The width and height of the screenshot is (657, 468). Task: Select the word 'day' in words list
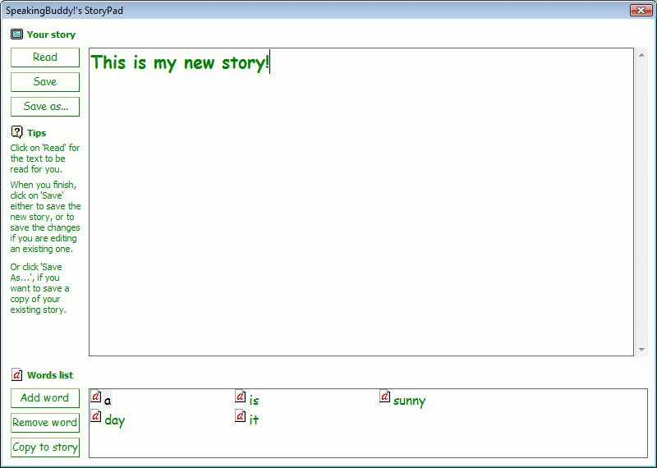click(115, 421)
